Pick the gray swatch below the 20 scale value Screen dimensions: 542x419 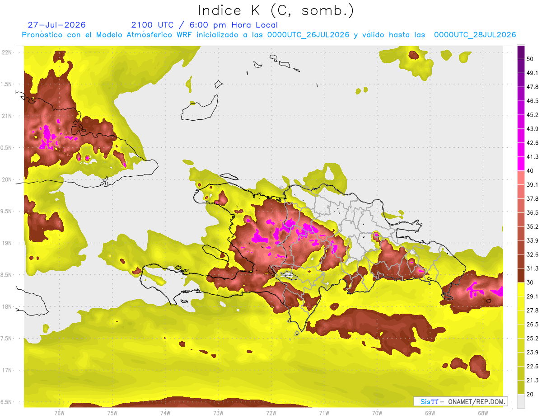(x=521, y=401)
